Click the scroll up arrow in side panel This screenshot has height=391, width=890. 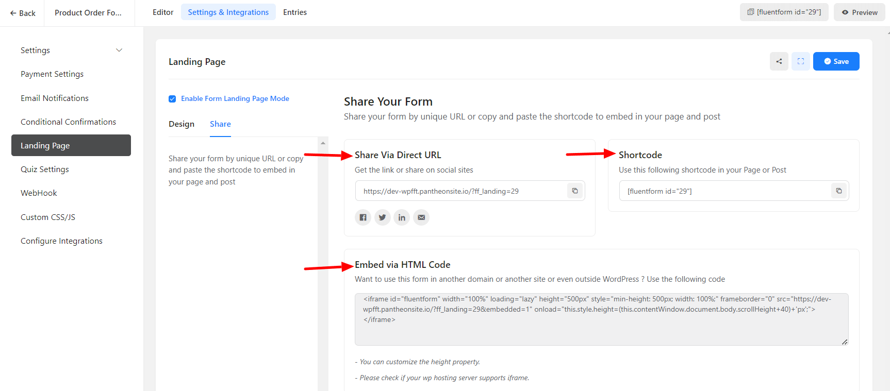click(323, 143)
